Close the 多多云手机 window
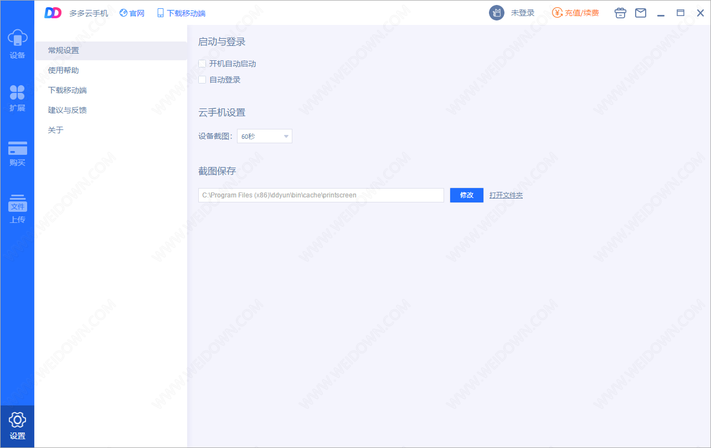 click(x=700, y=13)
